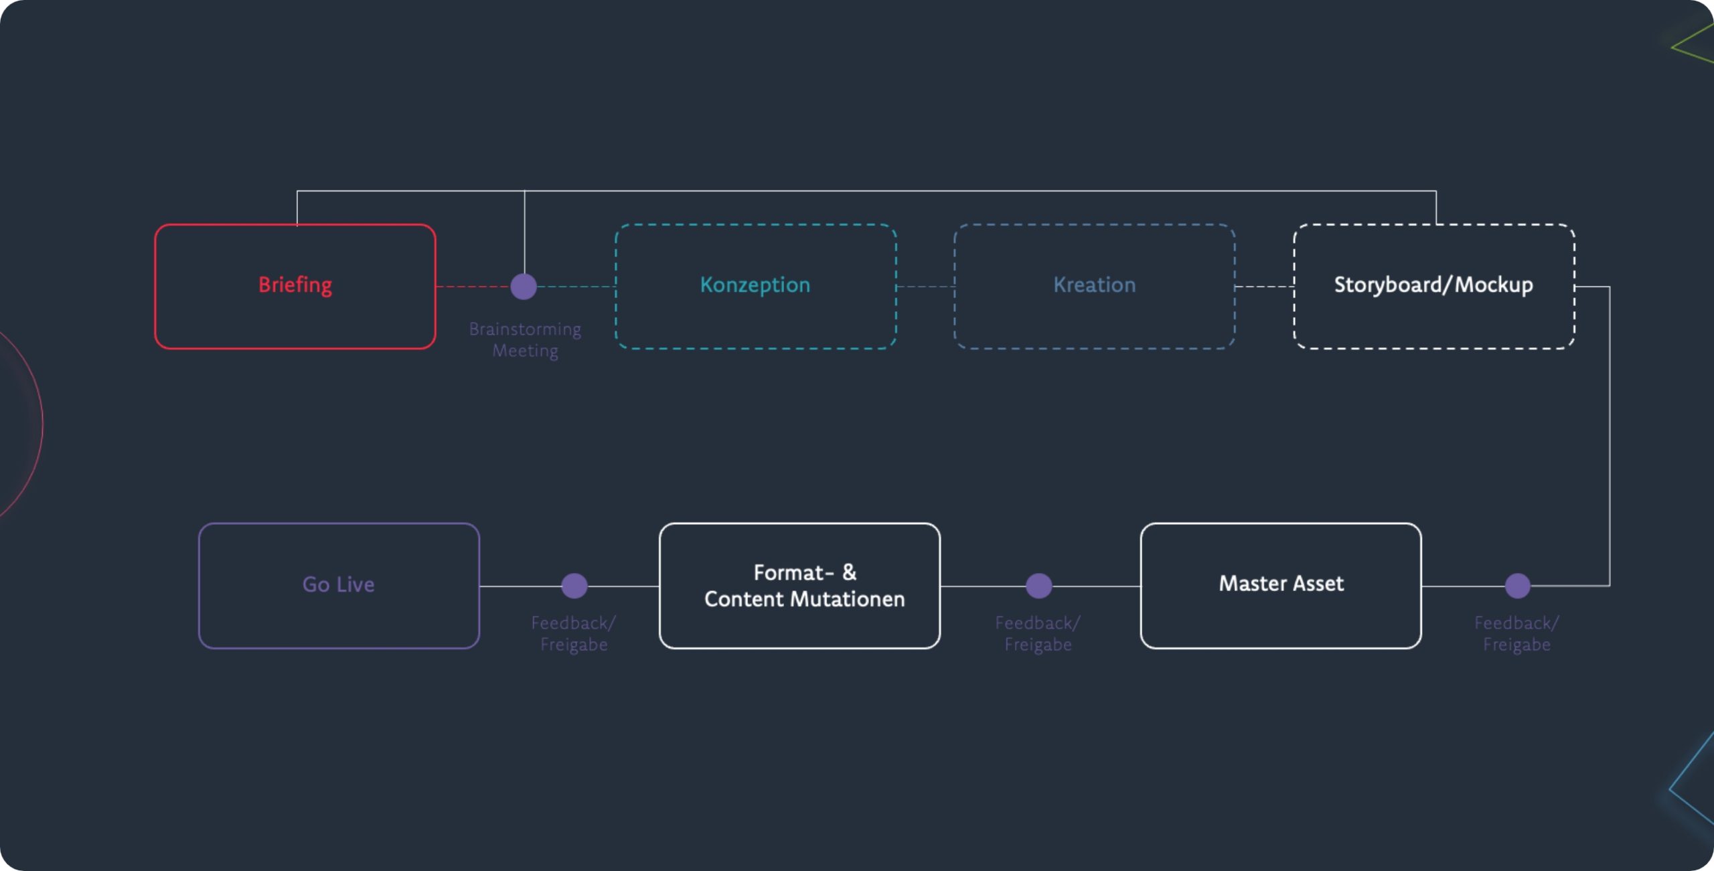The width and height of the screenshot is (1714, 871).
Task: Select the Feedback/Freigabe dot after Storyboard/Mockup
Action: 1518,584
